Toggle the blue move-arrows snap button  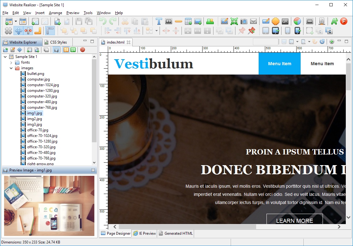click(18, 31)
